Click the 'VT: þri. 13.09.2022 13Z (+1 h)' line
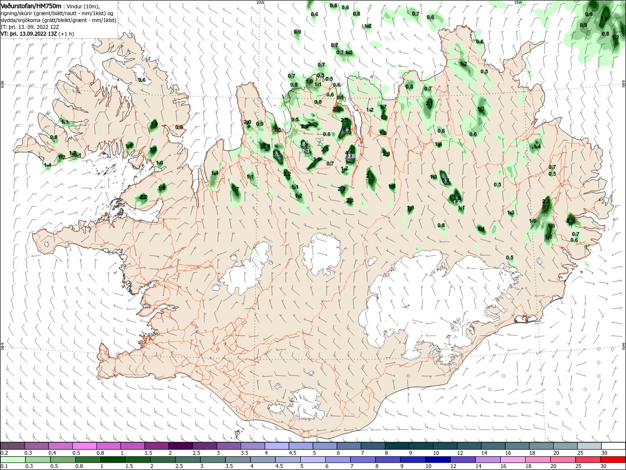 click(37, 34)
